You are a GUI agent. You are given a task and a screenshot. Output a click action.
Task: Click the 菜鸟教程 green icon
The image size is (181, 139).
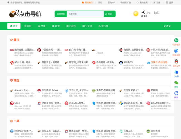[x=148, y=131]
